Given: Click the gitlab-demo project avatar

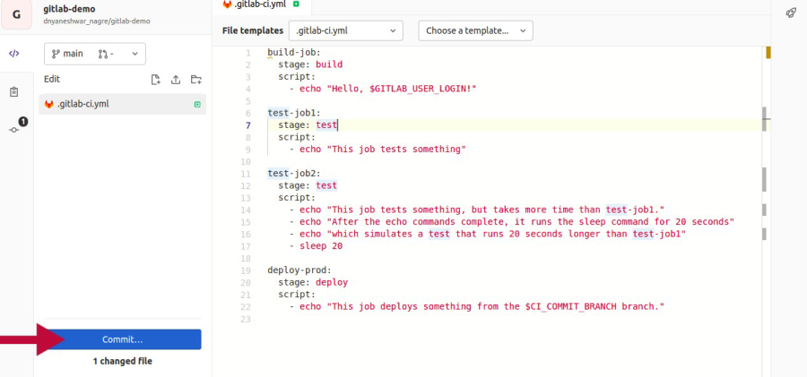Looking at the screenshot, I should point(16,14).
